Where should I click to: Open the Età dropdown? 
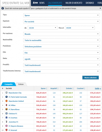tap(62, 53)
